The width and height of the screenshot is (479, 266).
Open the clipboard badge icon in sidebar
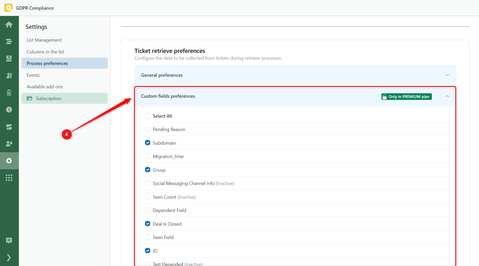click(x=9, y=93)
